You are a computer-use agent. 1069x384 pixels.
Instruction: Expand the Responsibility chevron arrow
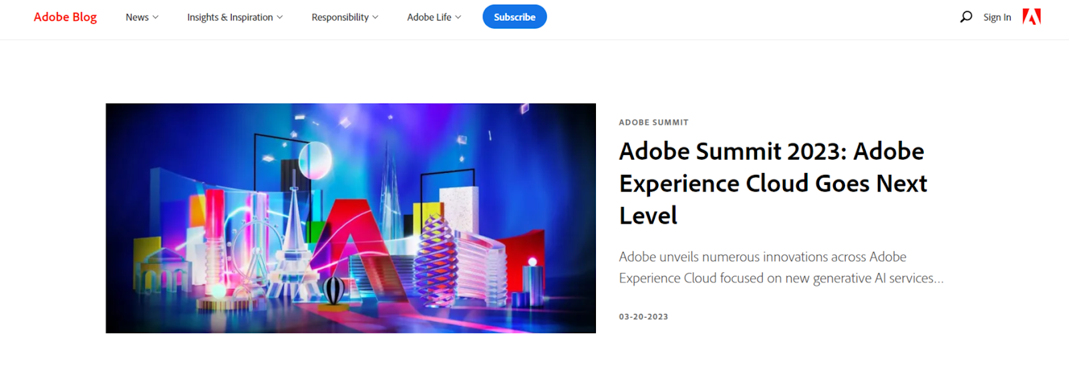tap(375, 17)
